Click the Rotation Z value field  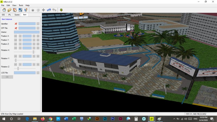pos(27,65)
